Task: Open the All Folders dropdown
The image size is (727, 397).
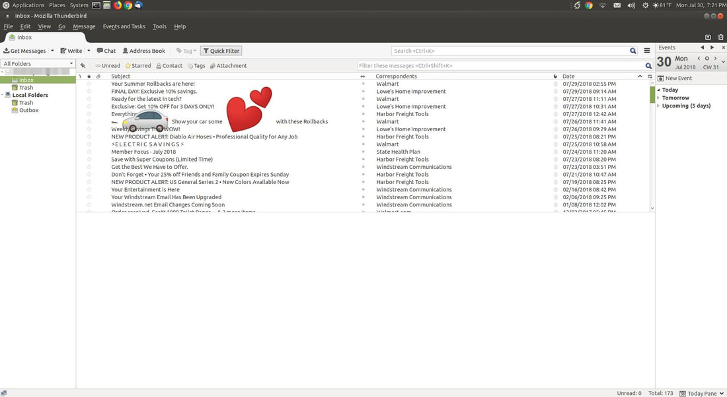Action: [x=38, y=64]
